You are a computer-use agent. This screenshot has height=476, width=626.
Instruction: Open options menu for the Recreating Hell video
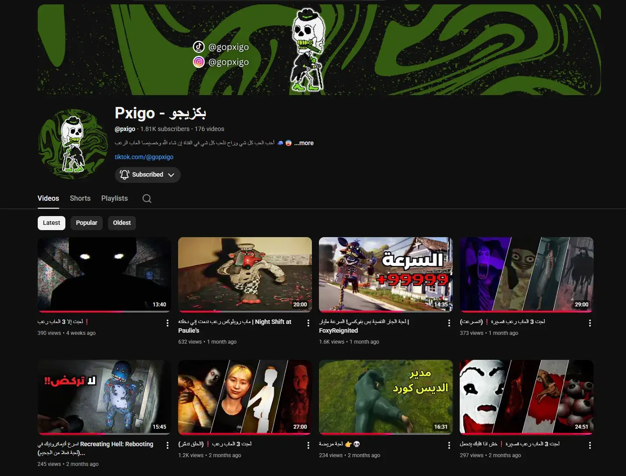click(x=167, y=445)
